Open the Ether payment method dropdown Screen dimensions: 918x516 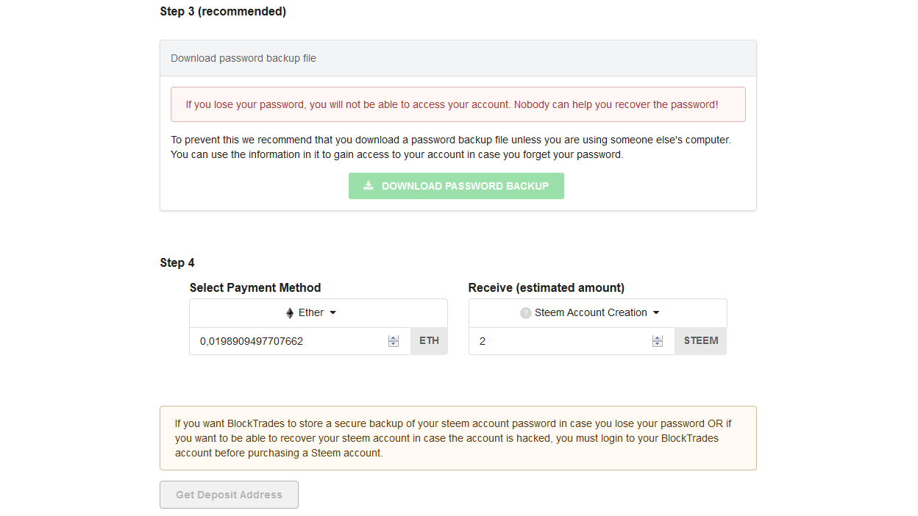coord(319,313)
